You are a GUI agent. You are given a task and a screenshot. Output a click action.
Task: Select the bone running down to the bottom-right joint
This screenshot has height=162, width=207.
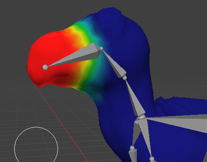(x=146, y=138)
